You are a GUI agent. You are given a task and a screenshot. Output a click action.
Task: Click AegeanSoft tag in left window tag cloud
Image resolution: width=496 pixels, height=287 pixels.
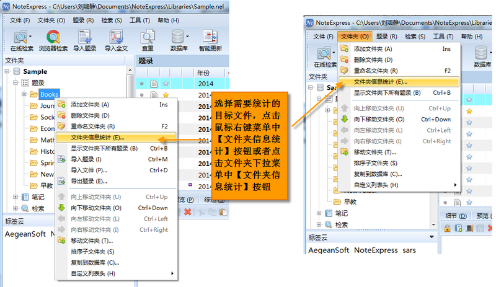(25, 234)
